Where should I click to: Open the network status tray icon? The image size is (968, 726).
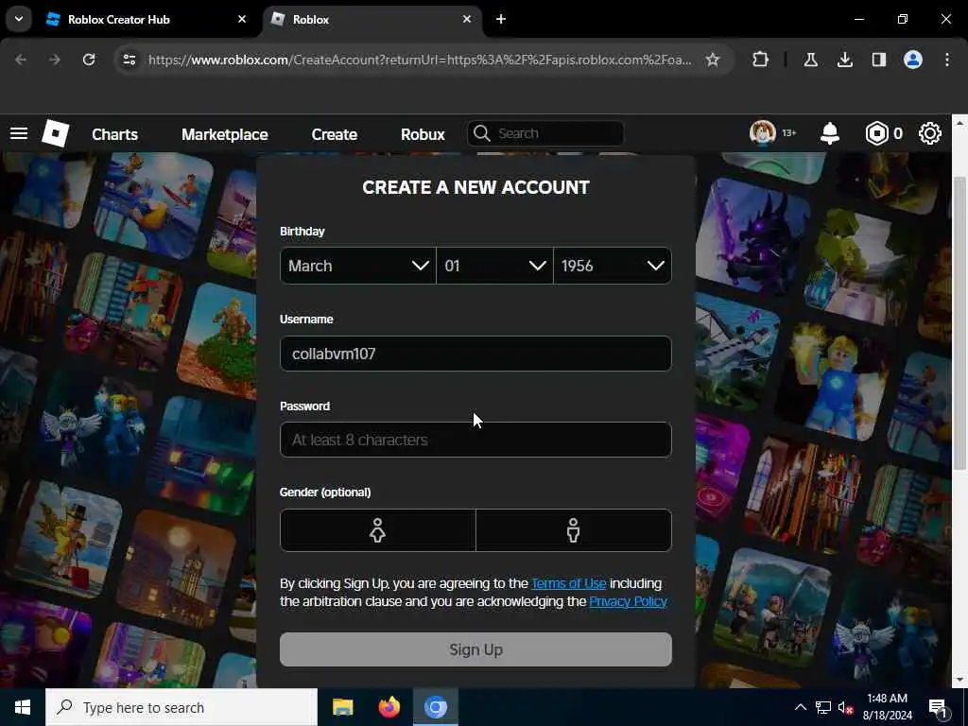(823, 707)
